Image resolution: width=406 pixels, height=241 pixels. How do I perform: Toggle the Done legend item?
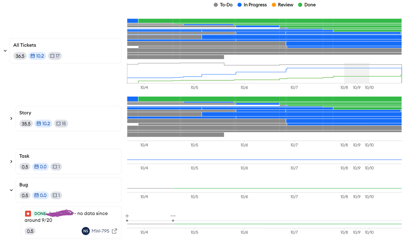[x=307, y=4]
